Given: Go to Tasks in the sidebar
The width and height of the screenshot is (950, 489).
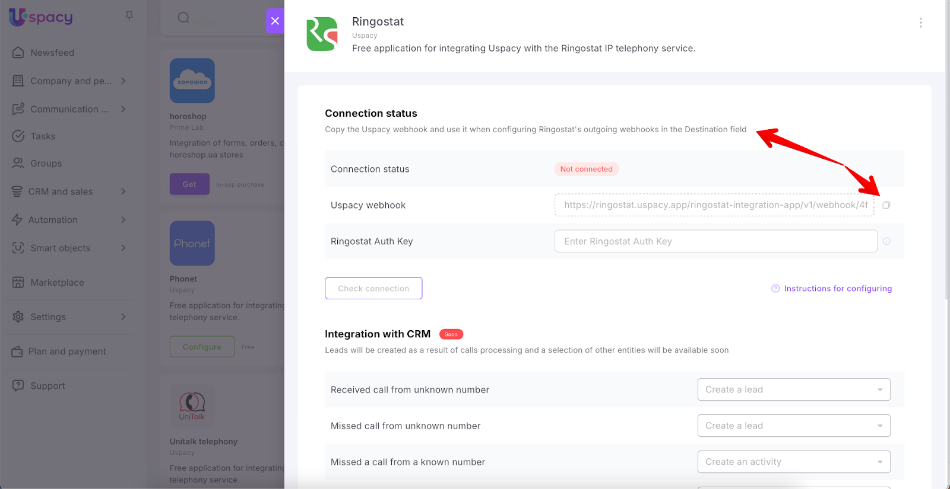Looking at the screenshot, I should tap(43, 136).
